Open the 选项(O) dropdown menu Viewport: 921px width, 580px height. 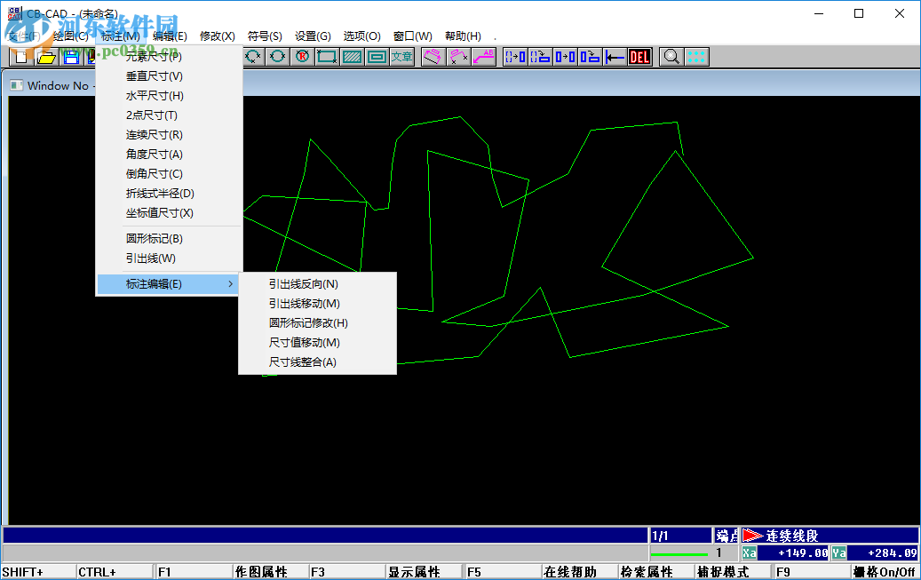tap(361, 36)
